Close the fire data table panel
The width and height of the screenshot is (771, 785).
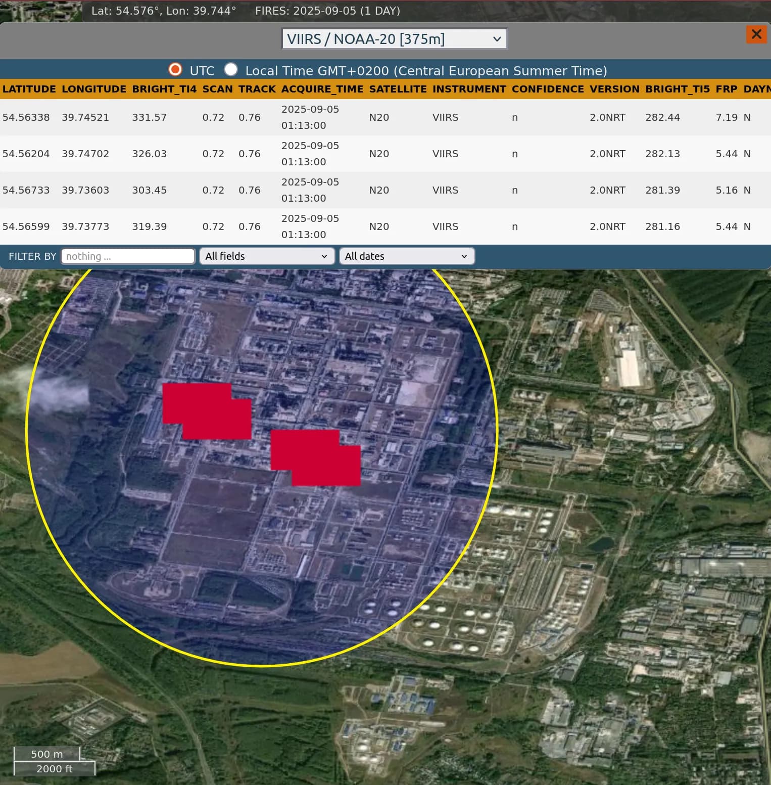pos(756,34)
